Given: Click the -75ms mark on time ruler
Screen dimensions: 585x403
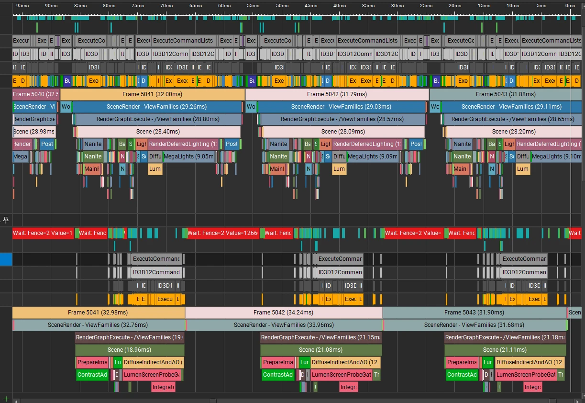Looking at the screenshot, I should click(137, 6).
